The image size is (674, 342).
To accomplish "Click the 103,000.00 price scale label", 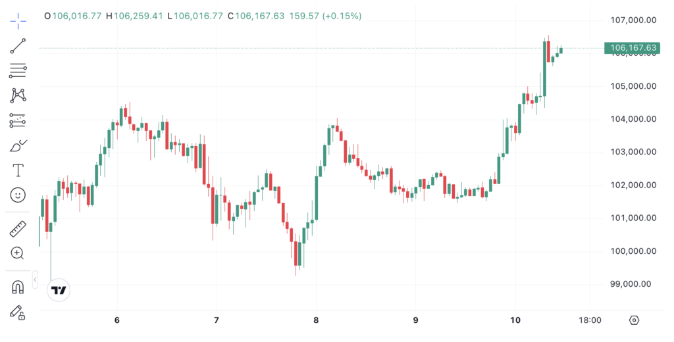I will click(633, 152).
